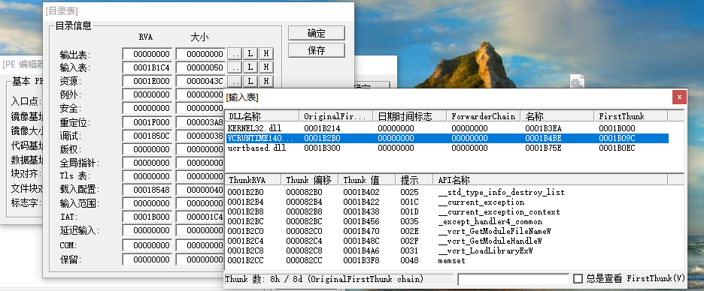Click the 输出表 RVA field
Screen dimensions: 704x291
[x=147, y=54]
